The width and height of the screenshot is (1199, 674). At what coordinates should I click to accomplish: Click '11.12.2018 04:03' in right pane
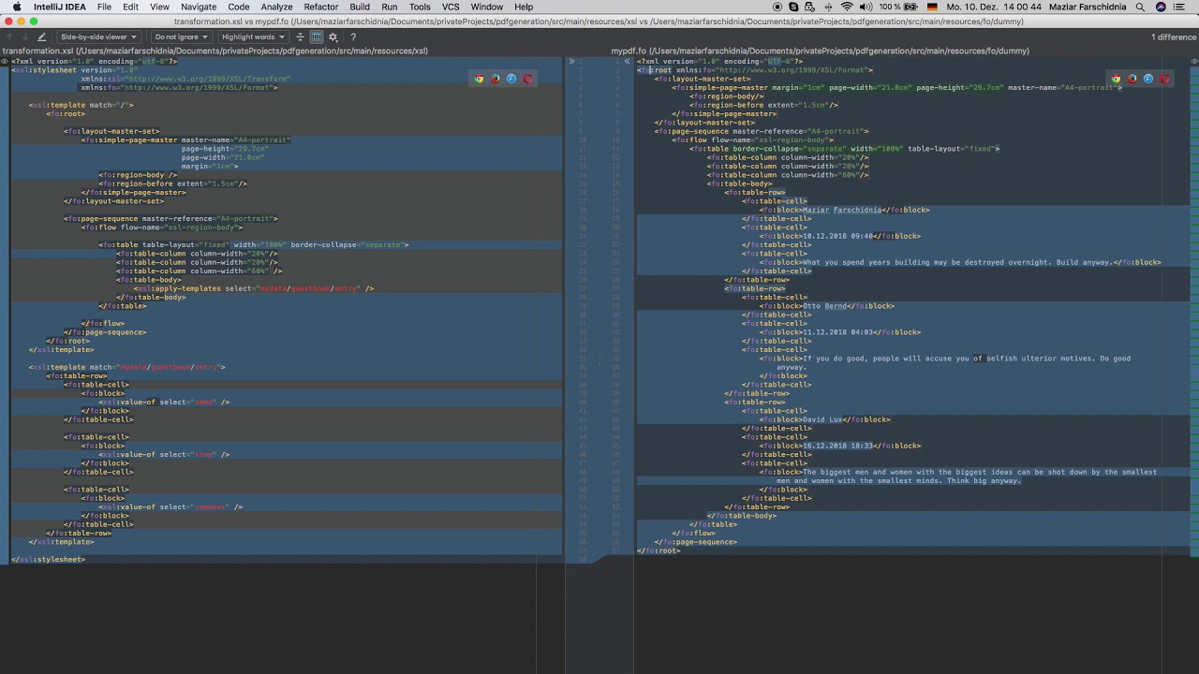[838, 332]
